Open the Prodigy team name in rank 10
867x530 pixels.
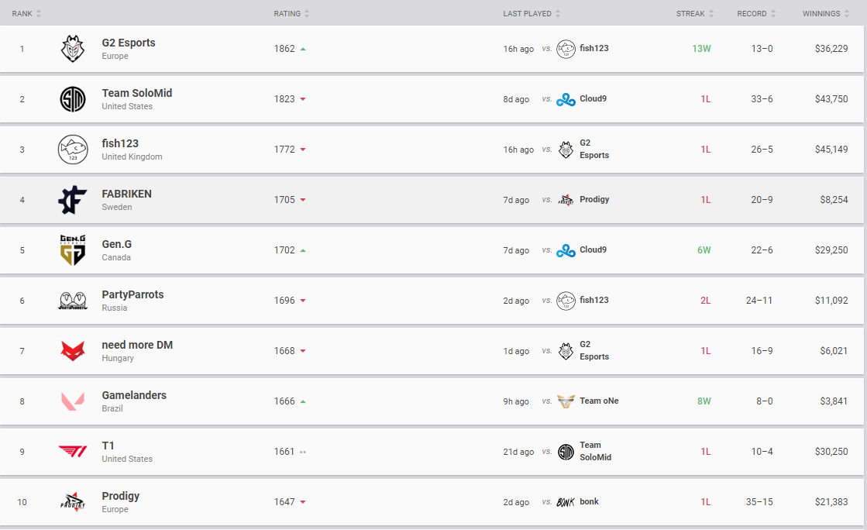(x=121, y=496)
